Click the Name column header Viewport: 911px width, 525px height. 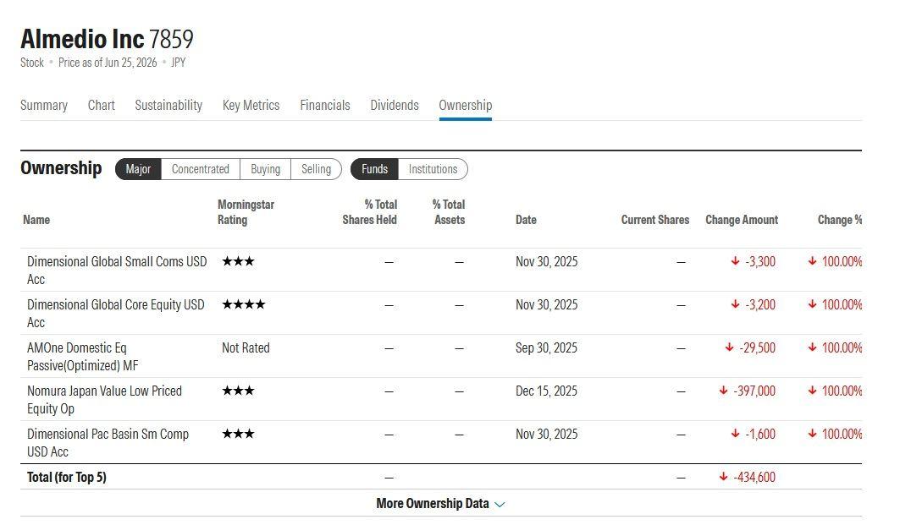click(x=36, y=220)
